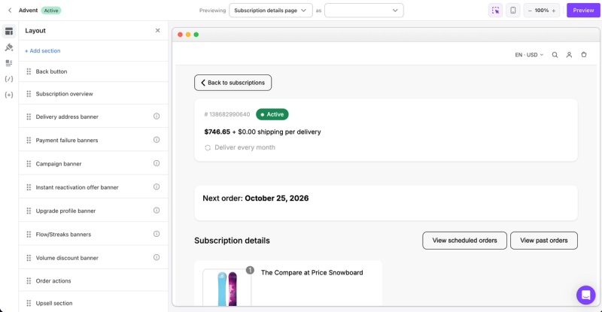This screenshot has height=312, width=602.
Task: Click the drag handle for Order actions
Action: point(29,281)
